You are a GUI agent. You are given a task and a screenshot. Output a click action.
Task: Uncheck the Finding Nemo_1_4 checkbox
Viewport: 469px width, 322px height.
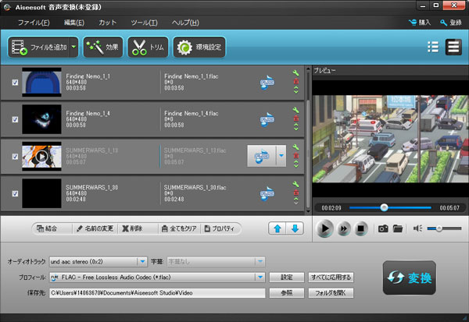pyautogui.click(x=15, y=119)
